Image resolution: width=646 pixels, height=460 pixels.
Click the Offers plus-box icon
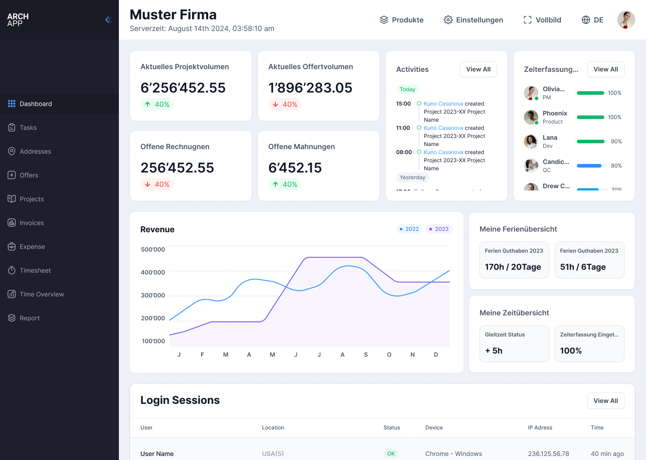tap(12, 175)
